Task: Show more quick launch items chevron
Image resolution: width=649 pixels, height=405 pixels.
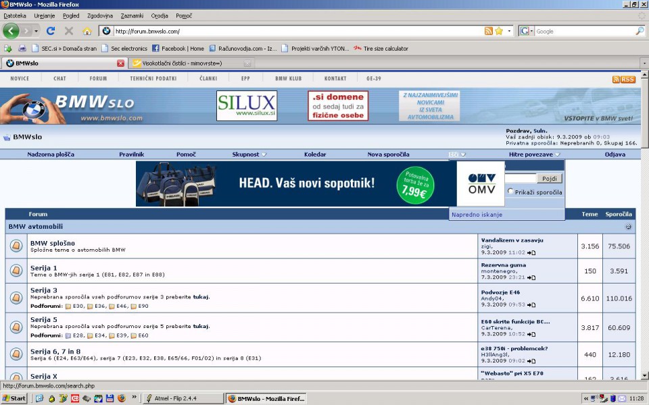Action: [x=134, y=398]
